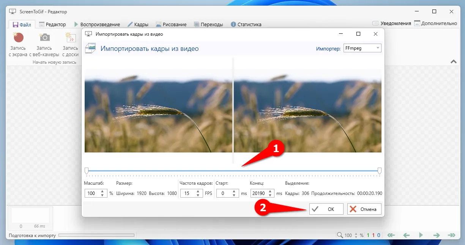
Task: Click the left handle of the selection slider
Action: [x=87, y=171]
